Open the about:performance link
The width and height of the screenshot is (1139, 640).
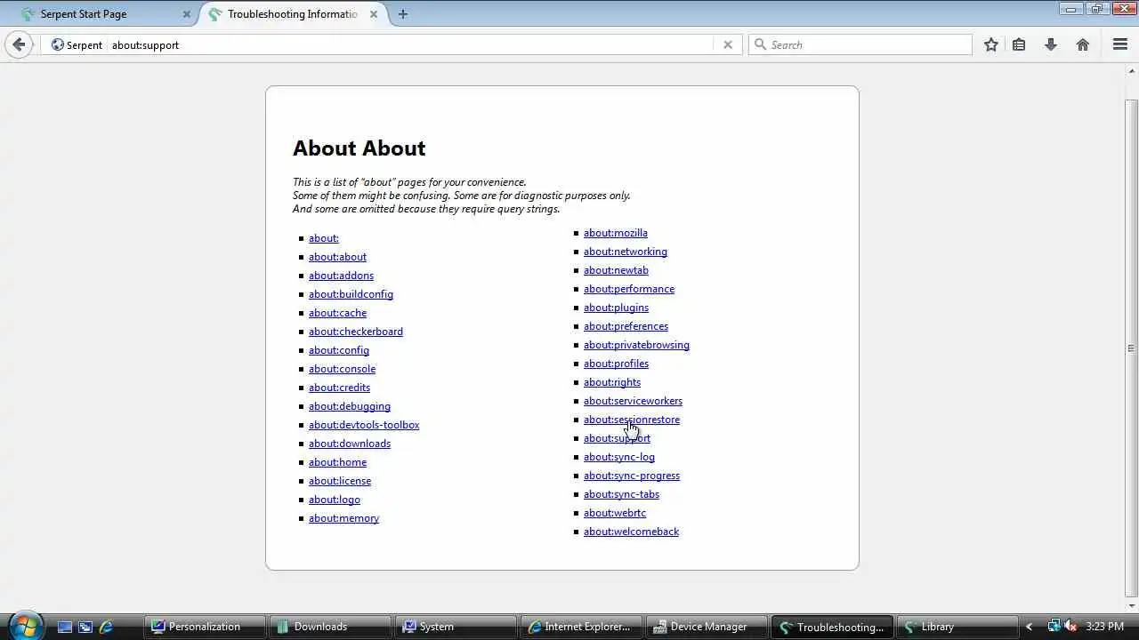(x=629, y=289)
